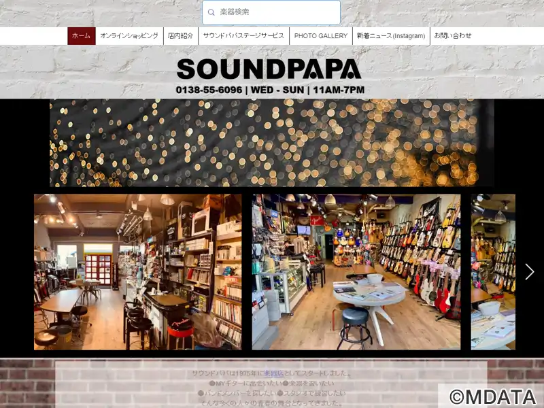Focus the 楽器検索 search field
The height and width of the screenshot is (408, 544).
point(271,12)
